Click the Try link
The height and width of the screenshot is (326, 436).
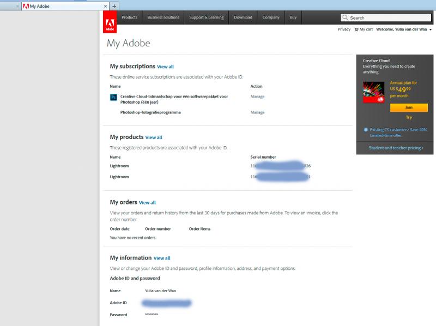[409, 117]
